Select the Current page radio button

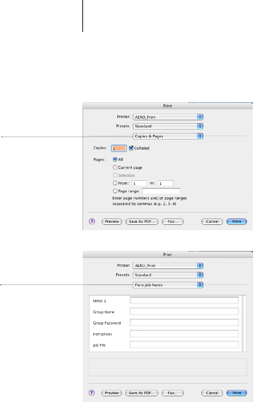tap(115, 167)
